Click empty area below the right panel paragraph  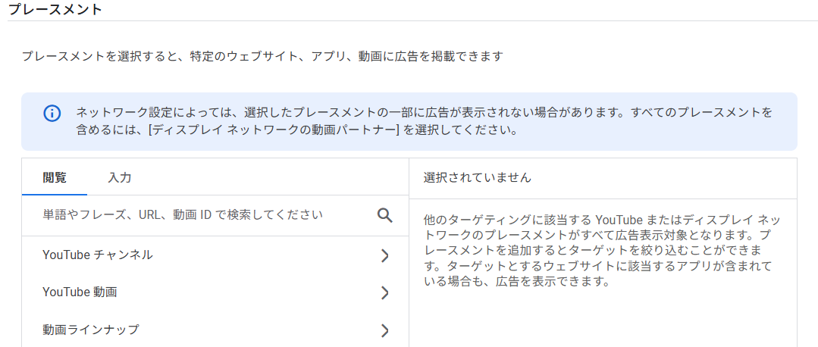tap(603, 318)
